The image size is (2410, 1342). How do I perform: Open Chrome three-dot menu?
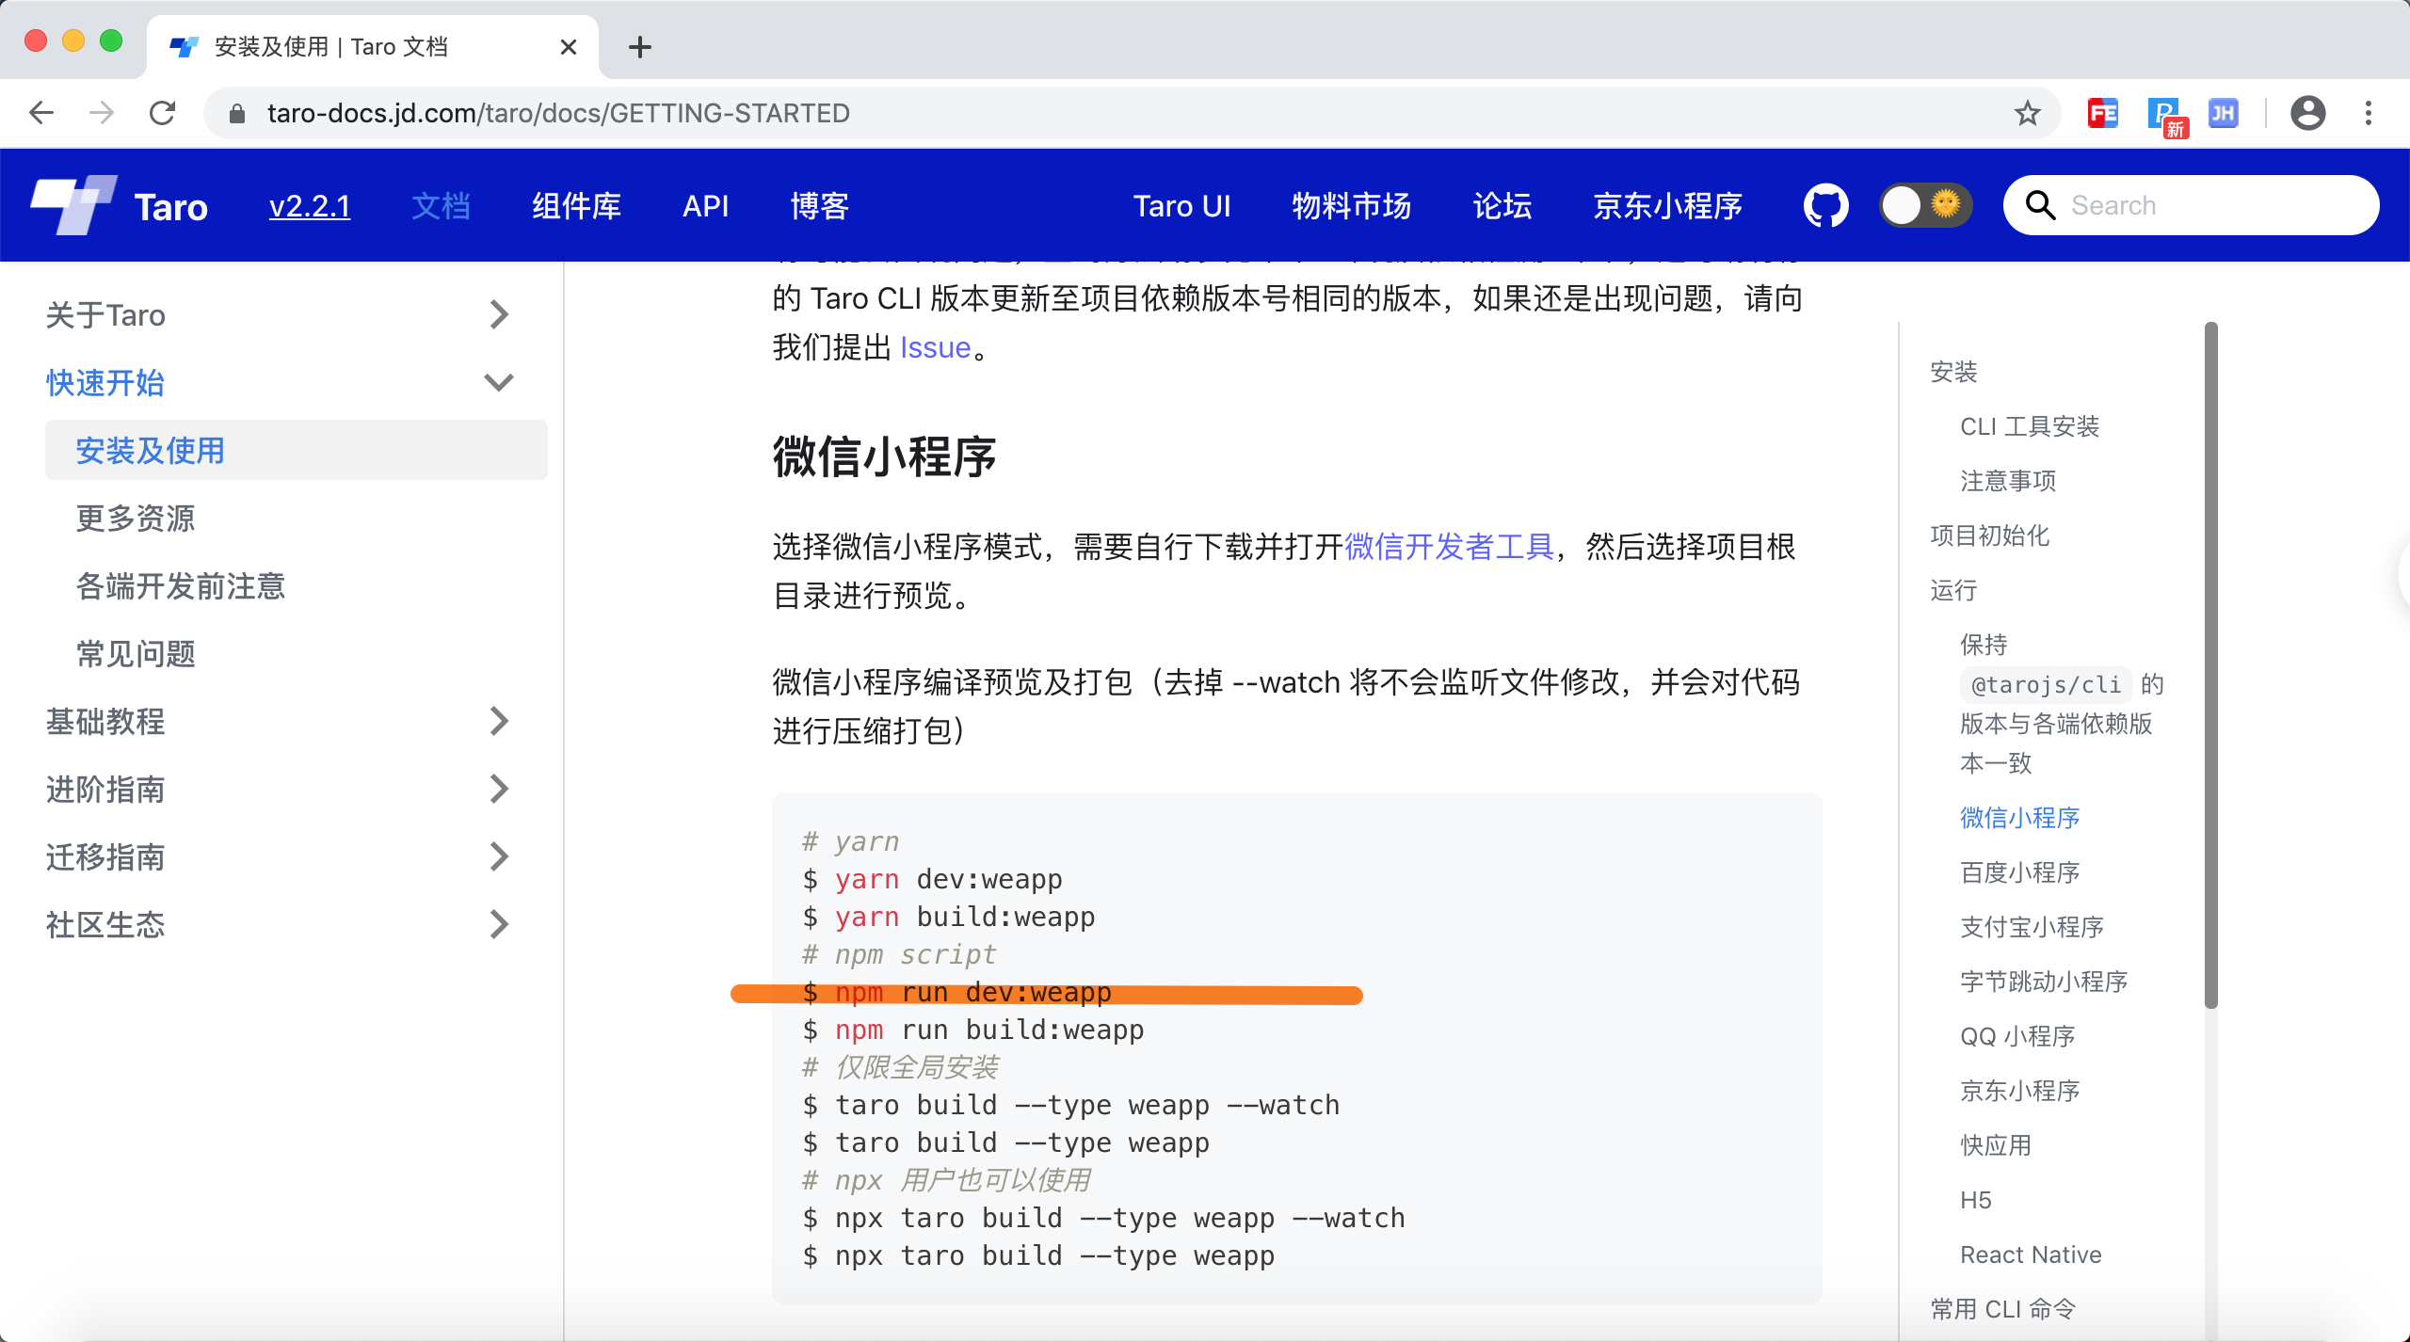tap(2369, 113)
